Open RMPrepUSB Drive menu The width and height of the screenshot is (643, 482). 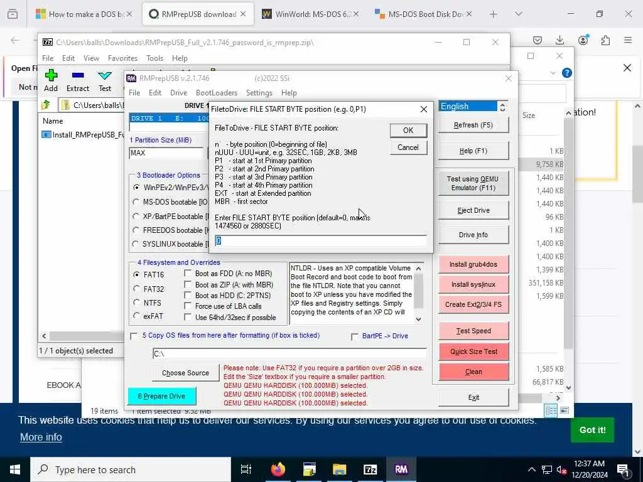pos(179,93)
